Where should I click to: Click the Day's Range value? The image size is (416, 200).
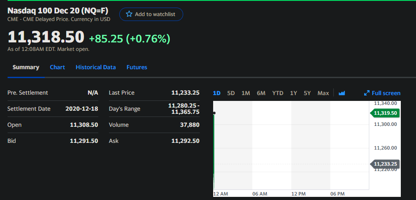(x=184, y=109)
